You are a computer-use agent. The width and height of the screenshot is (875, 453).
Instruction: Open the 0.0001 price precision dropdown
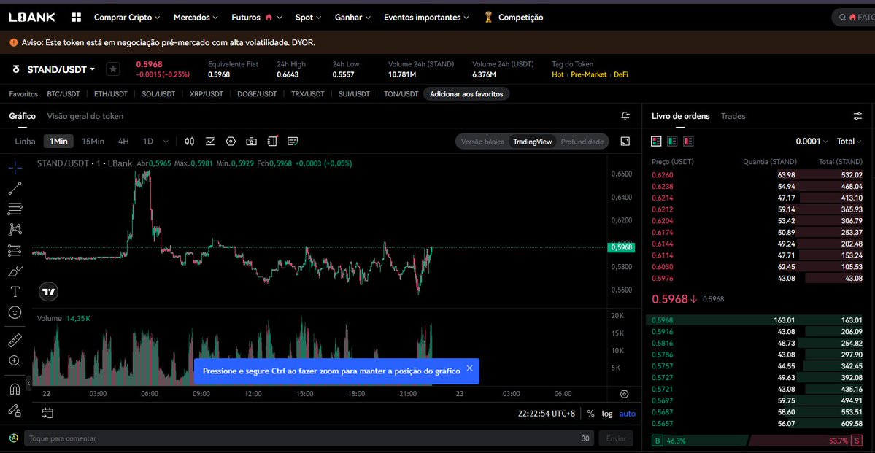(x=812, y=141)
